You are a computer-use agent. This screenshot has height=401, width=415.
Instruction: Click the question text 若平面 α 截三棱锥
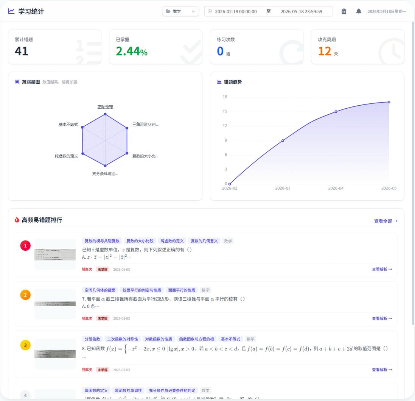point(163,299)
